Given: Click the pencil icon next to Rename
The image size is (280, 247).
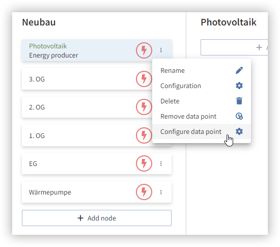Looking at the screenshot, I should (239, 70).
